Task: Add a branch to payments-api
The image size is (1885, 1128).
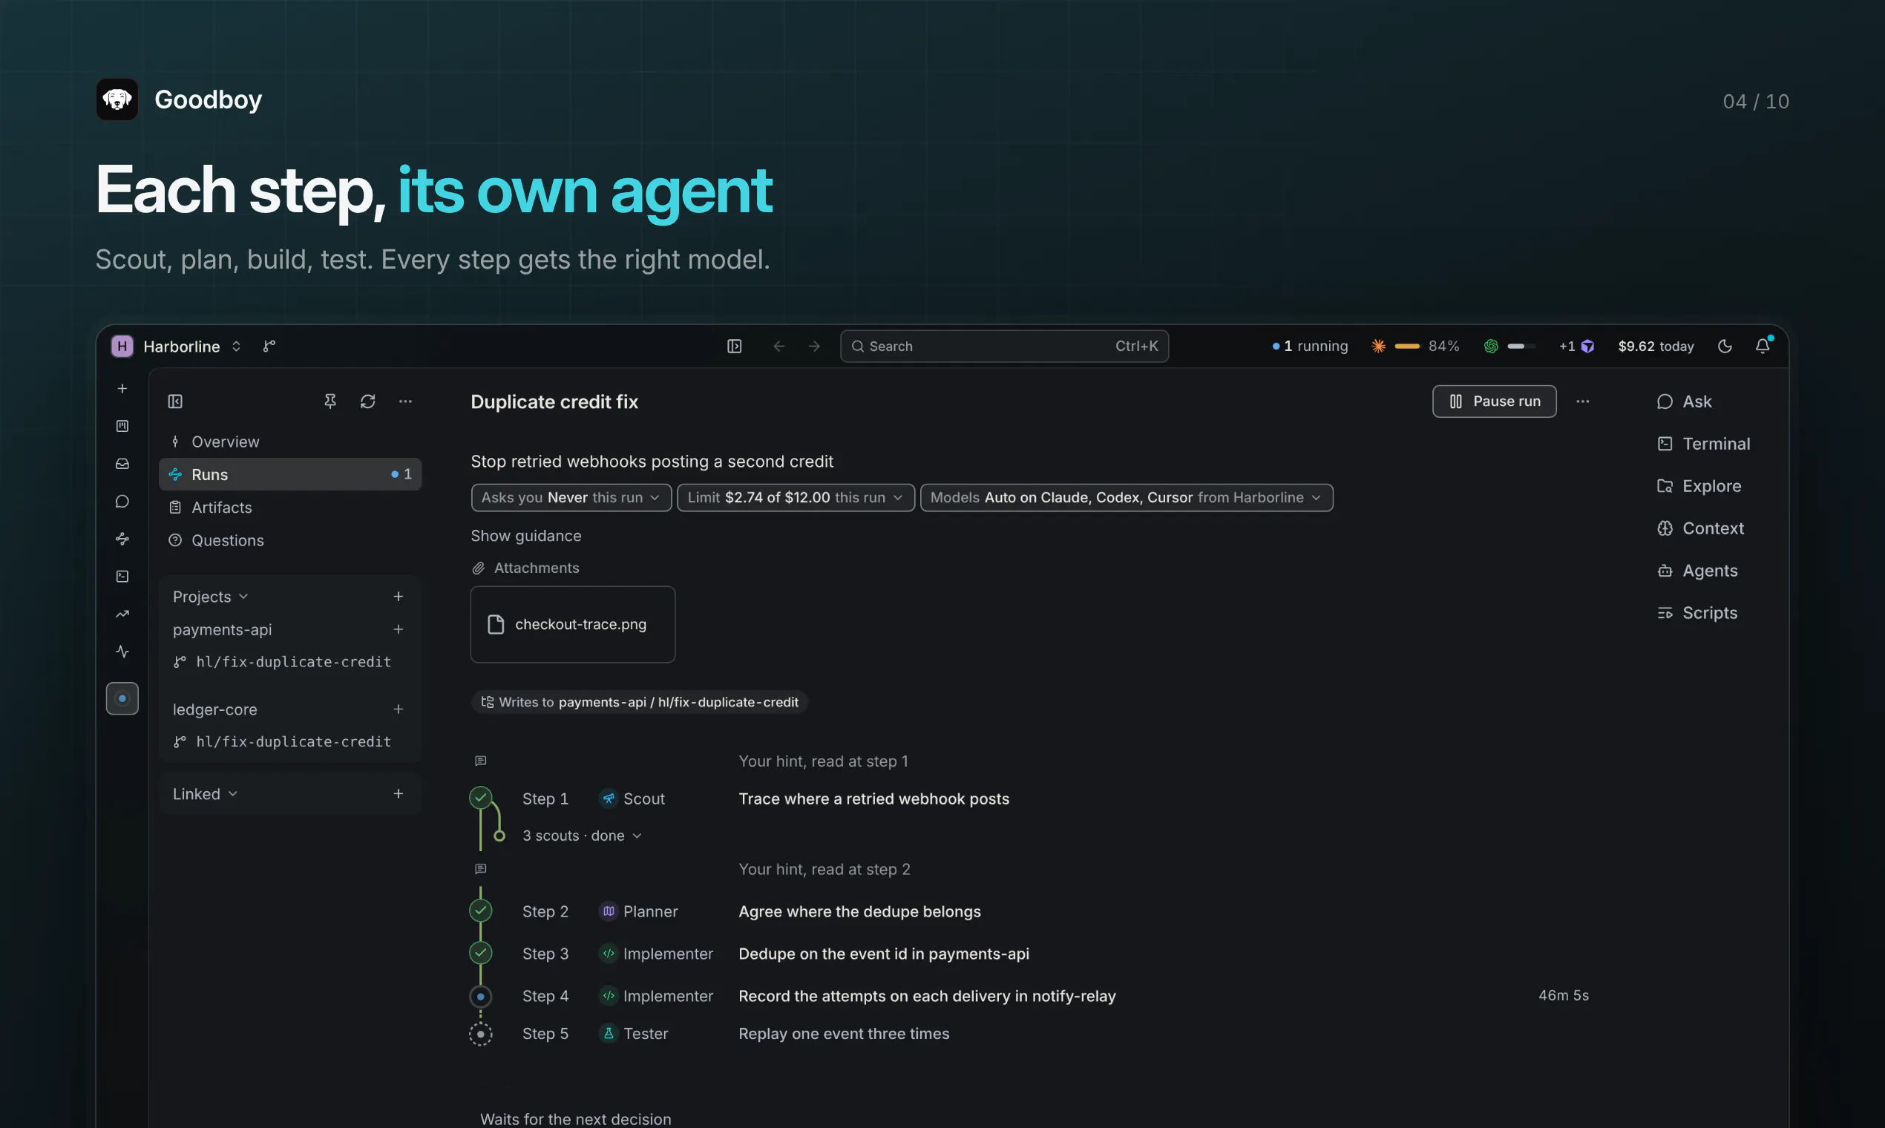Action: point(399,630)
